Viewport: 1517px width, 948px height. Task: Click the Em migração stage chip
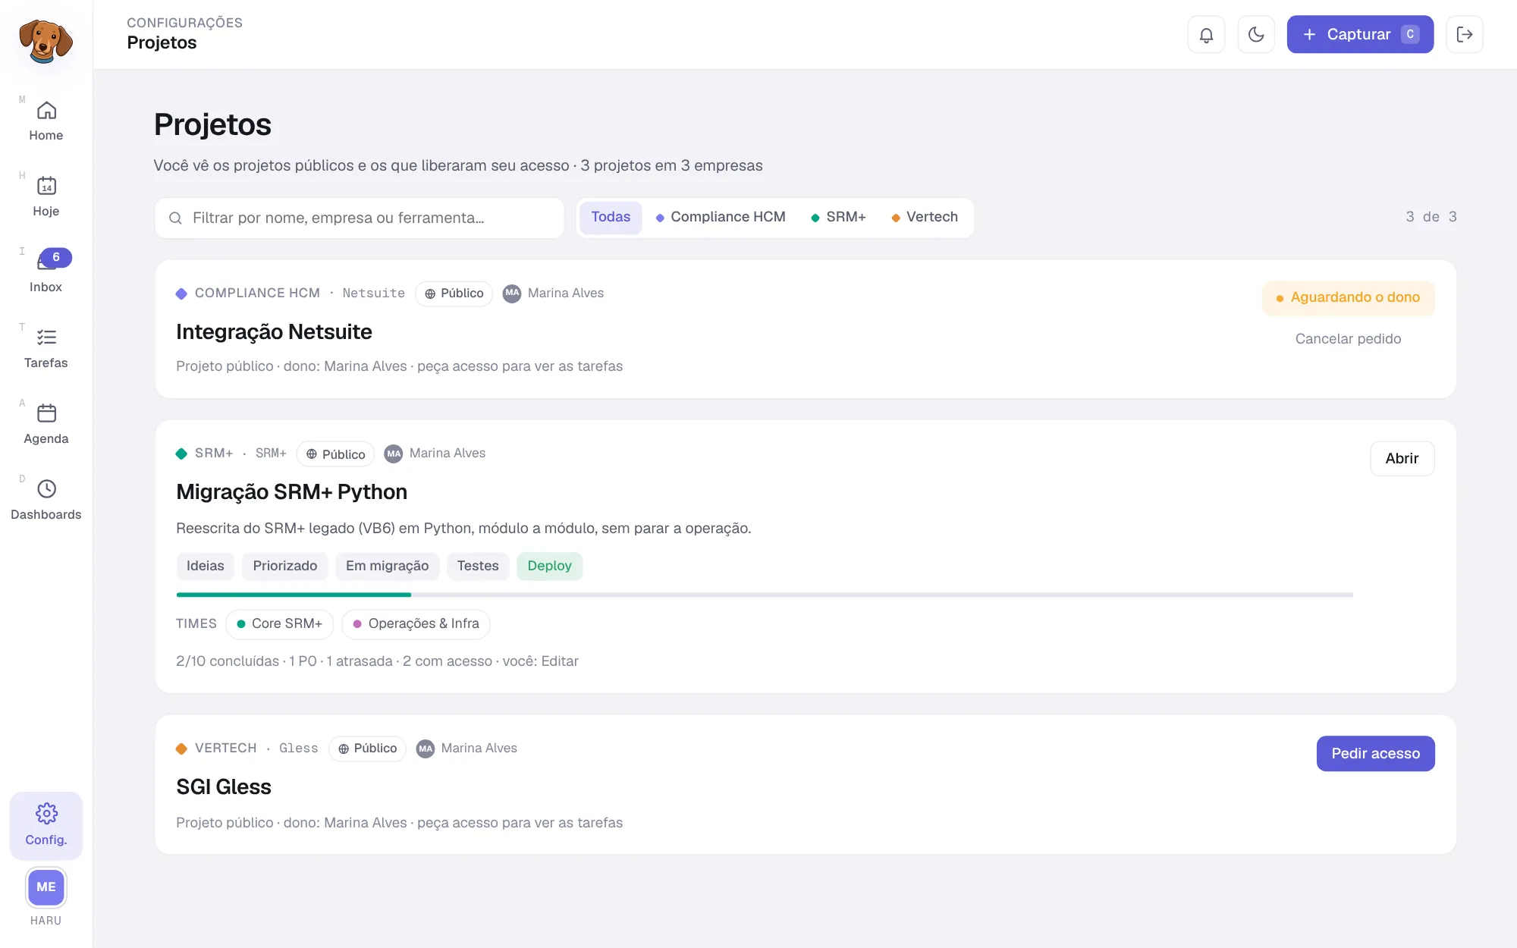click(387, 567)
